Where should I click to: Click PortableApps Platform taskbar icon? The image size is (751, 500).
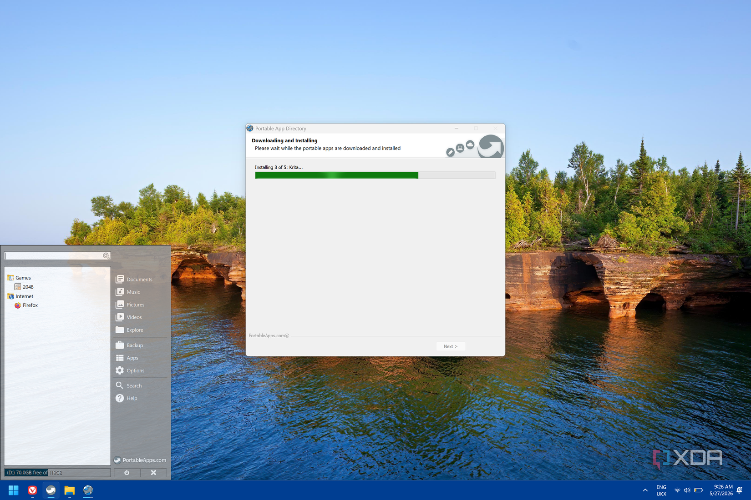[x=51, y=490]
